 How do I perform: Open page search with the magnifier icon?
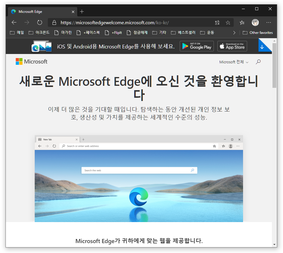258,62
